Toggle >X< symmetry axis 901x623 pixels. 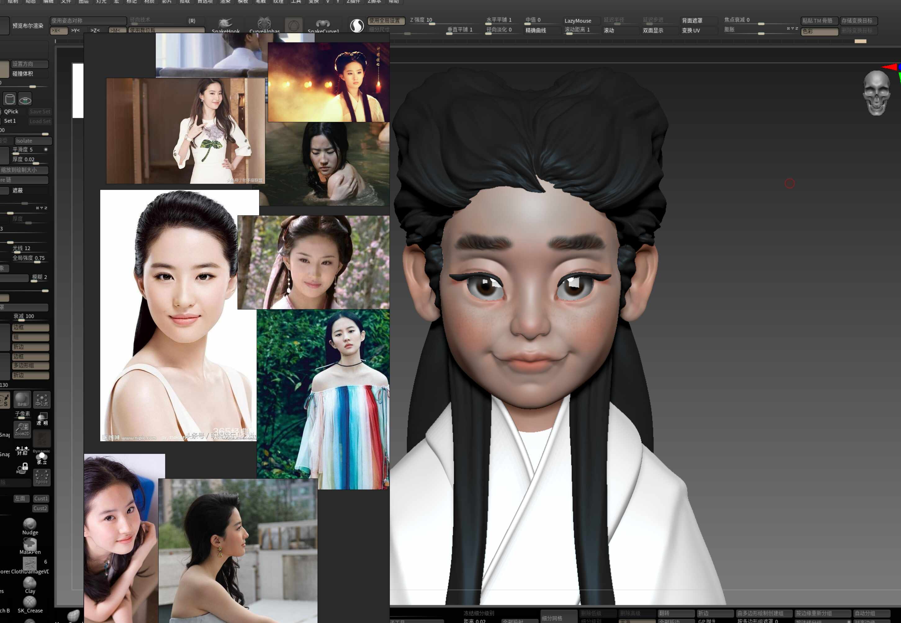[59, 30]
